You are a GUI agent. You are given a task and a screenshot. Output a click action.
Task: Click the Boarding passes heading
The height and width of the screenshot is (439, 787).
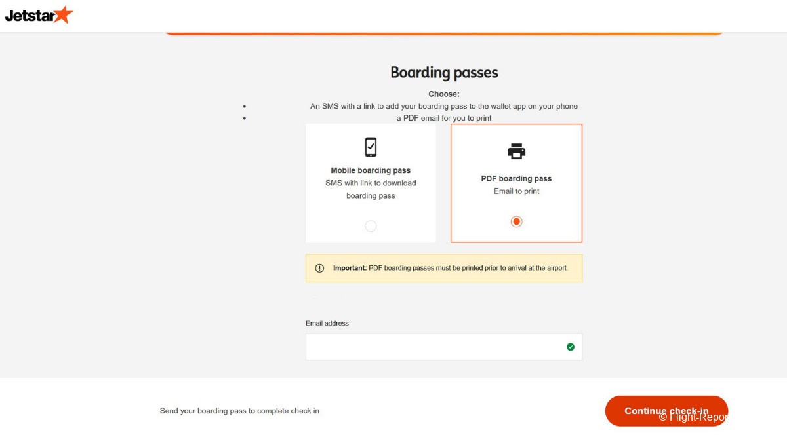click(x=444, y=72)
